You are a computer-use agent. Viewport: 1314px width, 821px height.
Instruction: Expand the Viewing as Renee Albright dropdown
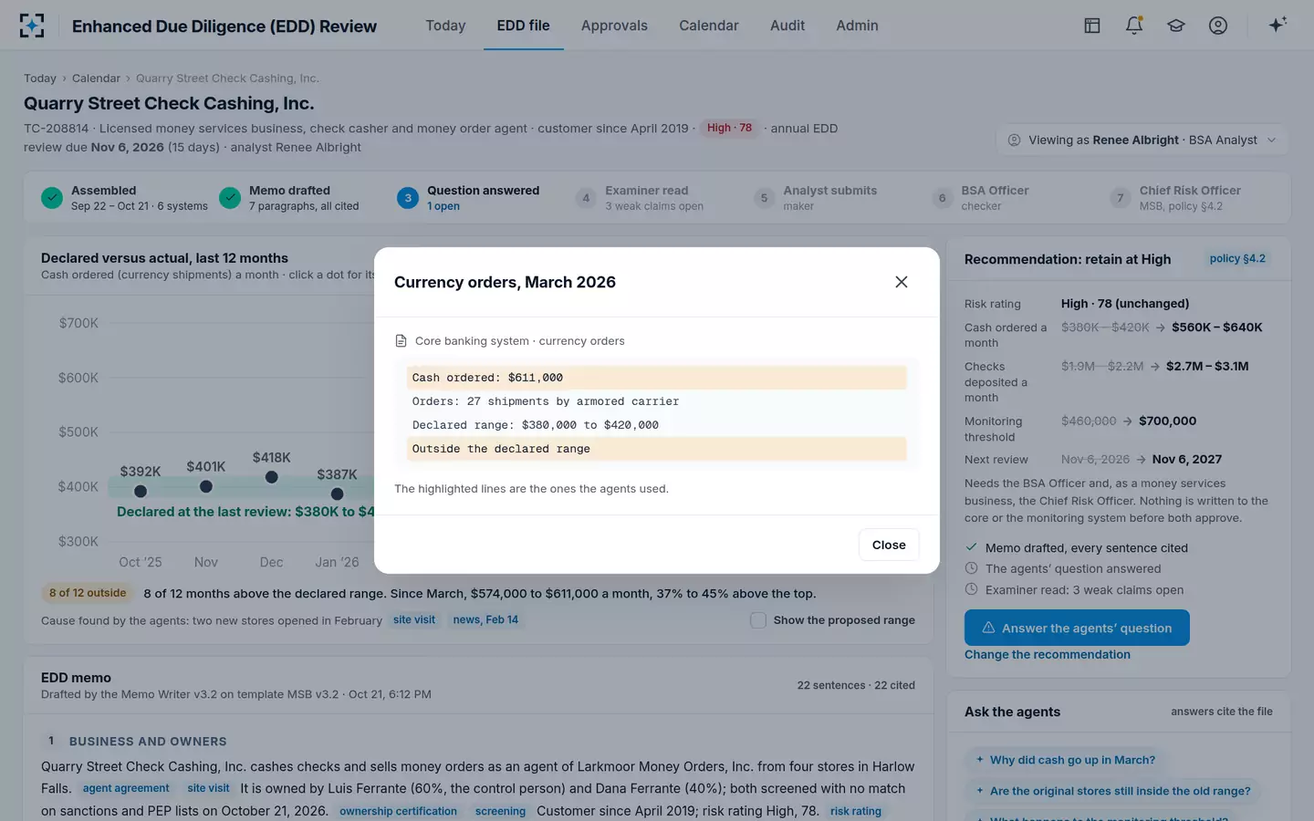click(1142, 140)
